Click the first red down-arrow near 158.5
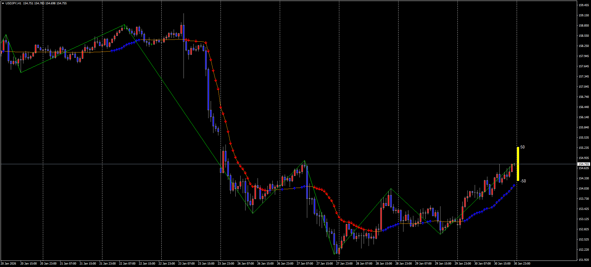The width and height of the screenshot is (591, 267). pos(186,40)
